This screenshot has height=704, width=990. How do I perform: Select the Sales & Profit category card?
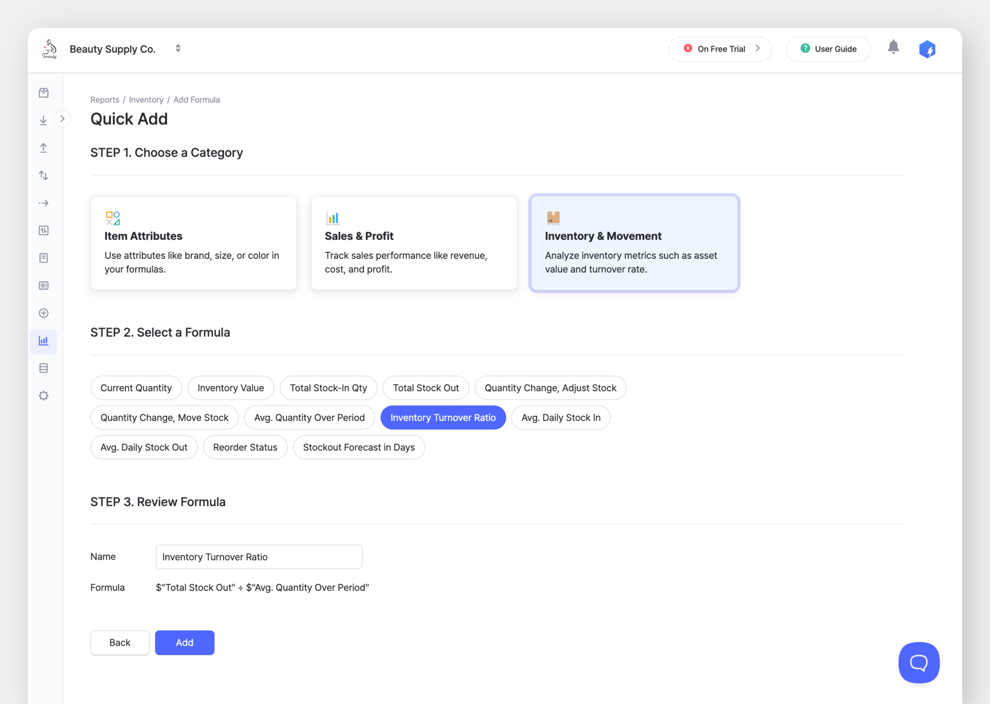414,243
